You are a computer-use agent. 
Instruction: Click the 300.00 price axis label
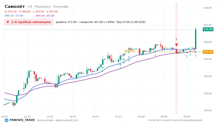click(x=208, y=76)
